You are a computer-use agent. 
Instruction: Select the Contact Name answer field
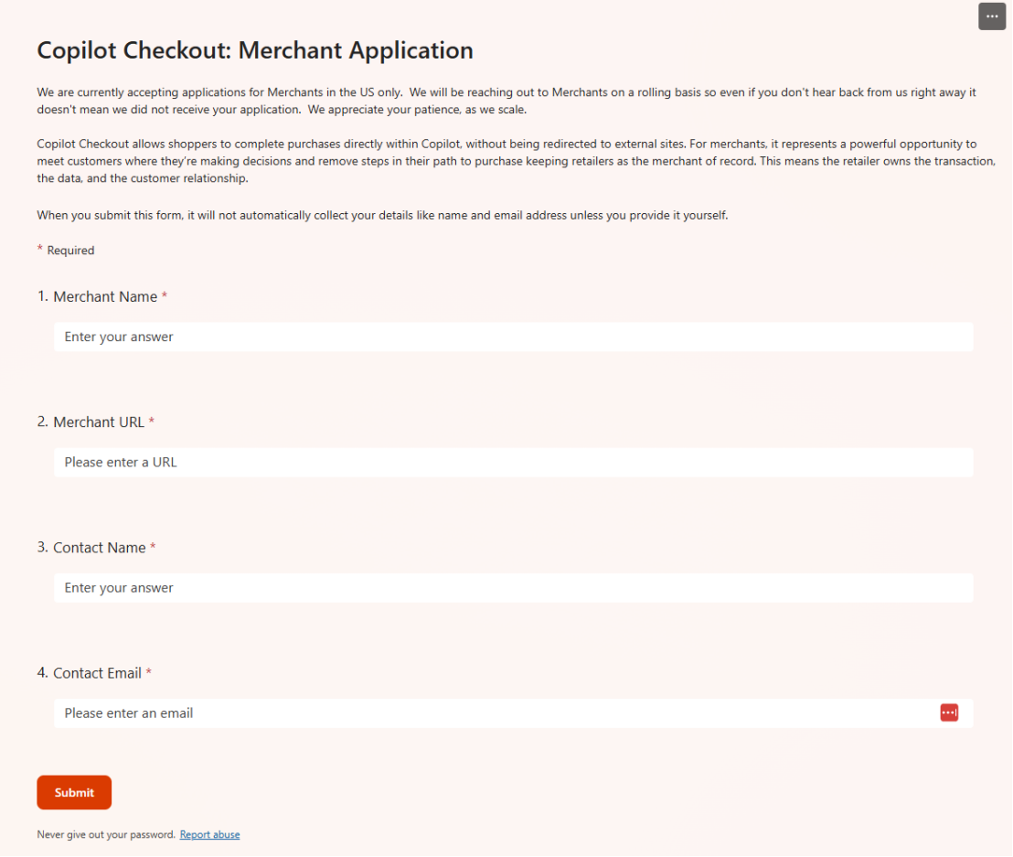tap(514, 587)
